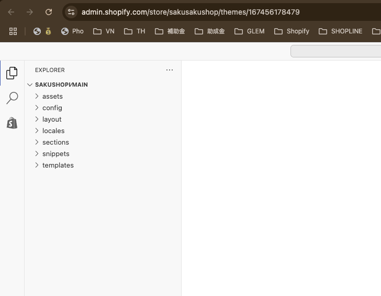Open the Explorer files icon in the activity bar
This screenshot has height=296, width=381.
(x=12, y=73)
